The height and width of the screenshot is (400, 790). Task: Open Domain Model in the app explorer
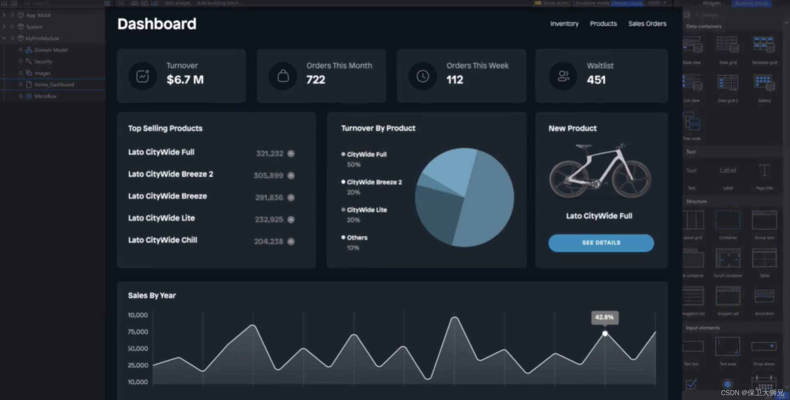click(x=51, y=50)
